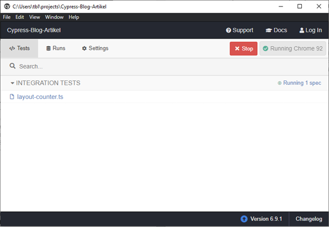Click the blue update arrow icon

(244, 219)
